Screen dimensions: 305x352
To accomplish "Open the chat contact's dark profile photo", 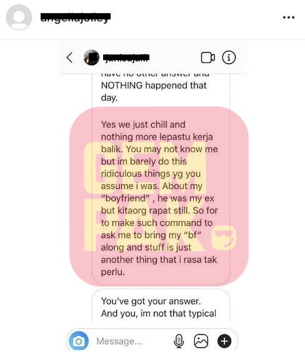I will pos(91,58).
